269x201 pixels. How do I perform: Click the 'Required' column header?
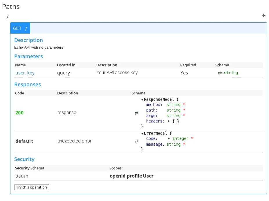tap(188, 65)
